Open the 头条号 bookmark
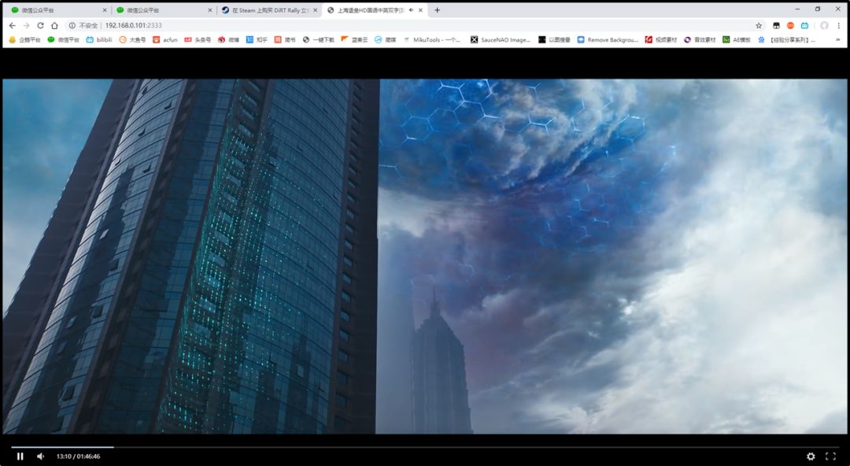Viewport: 850px width, 466px height. pyautogui.click(x=198, y=39)
